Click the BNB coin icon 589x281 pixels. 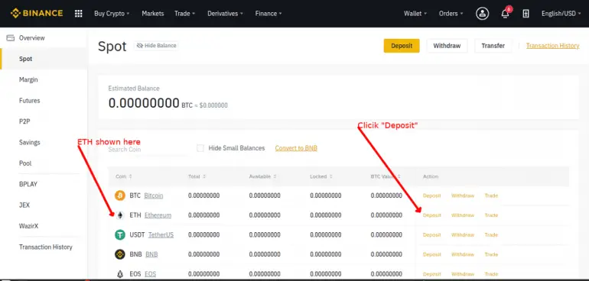click(x=120, y=254)
